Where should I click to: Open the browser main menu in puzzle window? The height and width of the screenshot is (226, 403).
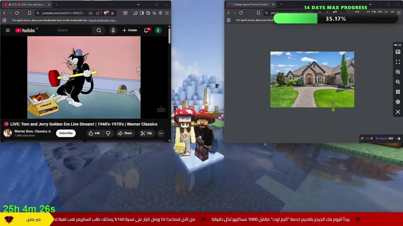(x=399, y=13)
